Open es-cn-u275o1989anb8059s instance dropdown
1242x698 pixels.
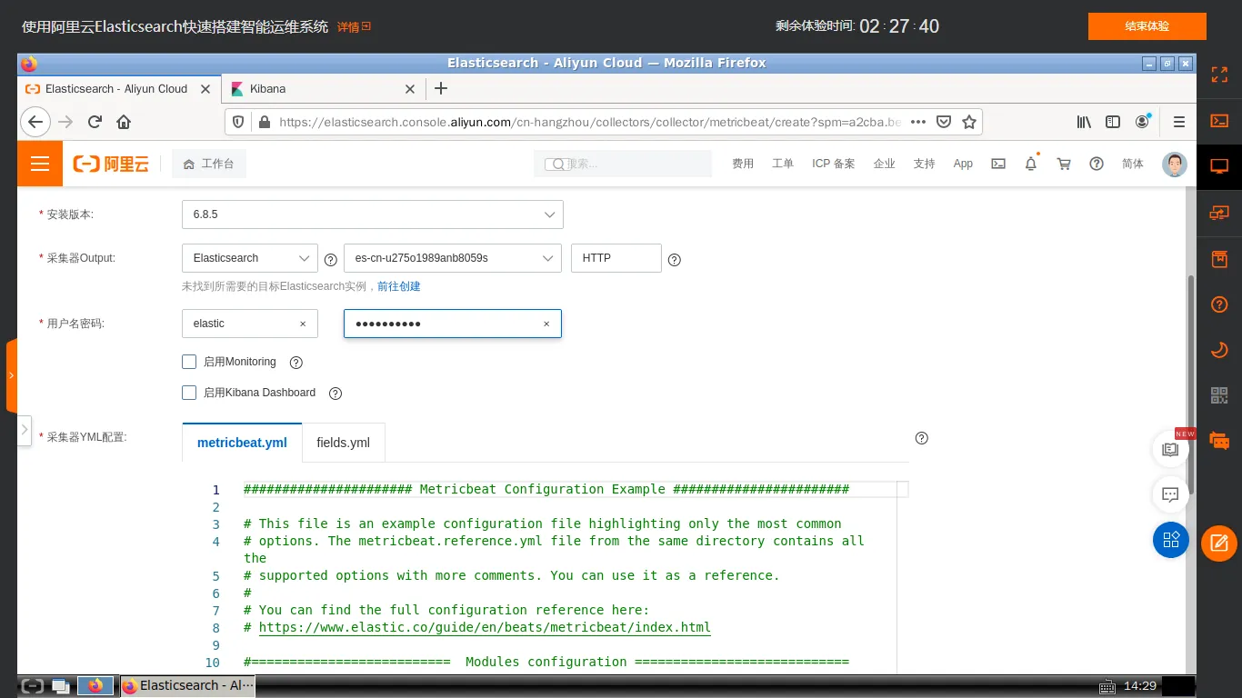tap(453, 258)
